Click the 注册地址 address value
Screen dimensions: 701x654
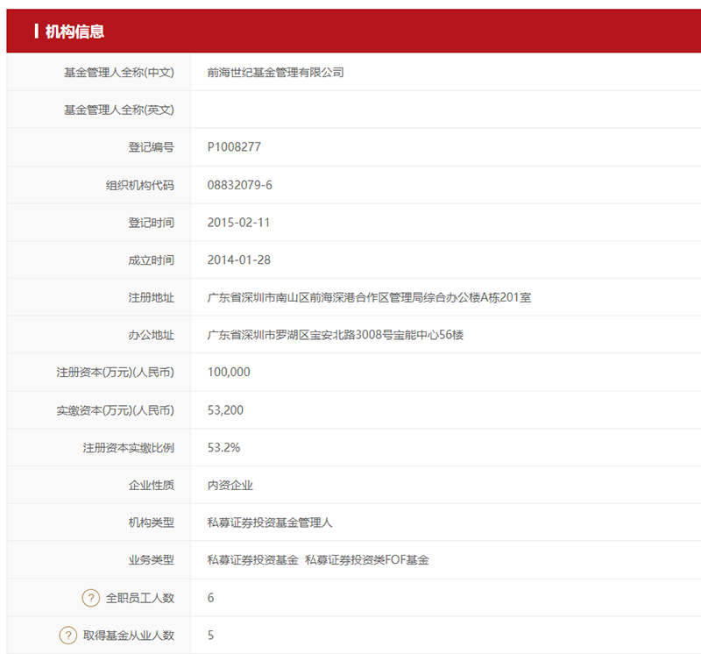point(369,298)
